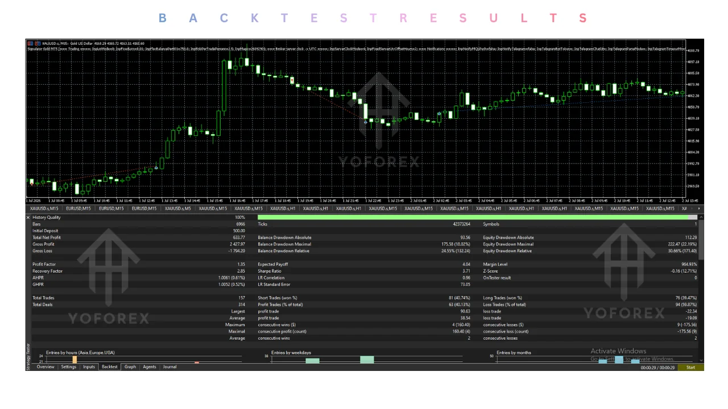The width and height of the screenshot is (728, 409).
Task: Click the Entries by weekdays chart title
Action: click(x=291, y=353)
